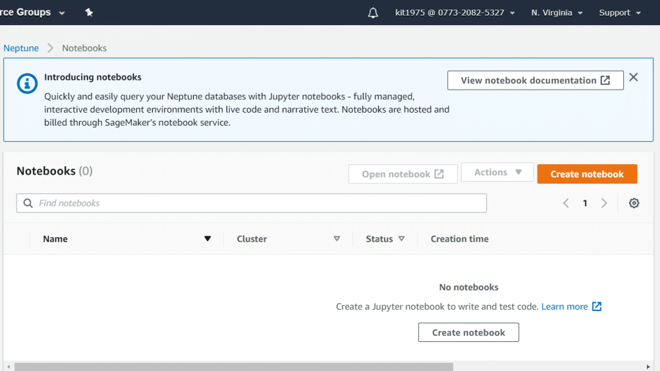The image size is (660, 371).
Task: Open the Resource Groups menu
Action: click(32, 12)
